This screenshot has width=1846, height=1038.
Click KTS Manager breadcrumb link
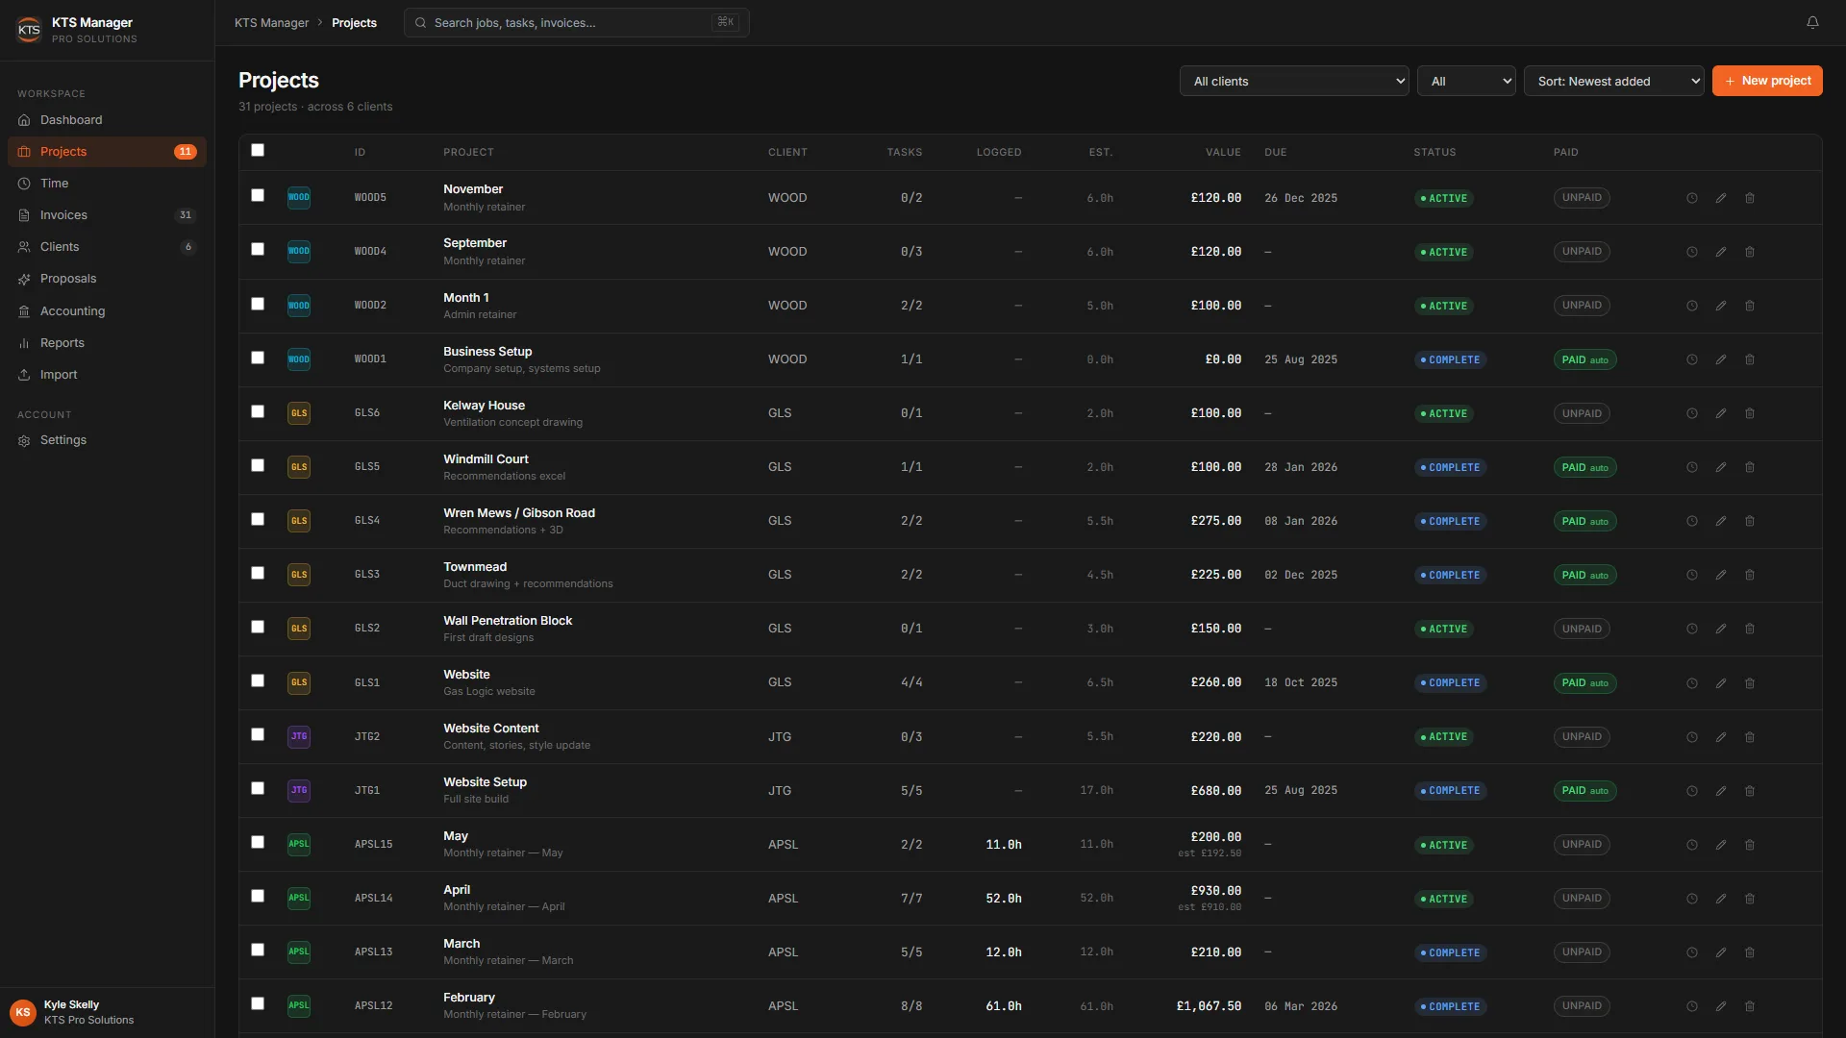point(272,23)
